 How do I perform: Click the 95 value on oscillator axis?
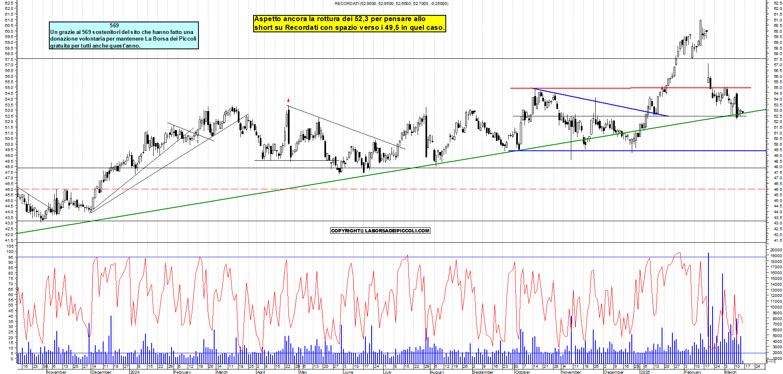pos(10,257)
